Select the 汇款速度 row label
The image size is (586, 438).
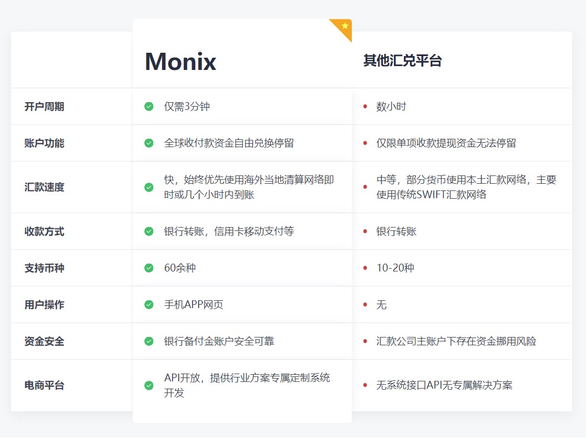click(44, 187)
